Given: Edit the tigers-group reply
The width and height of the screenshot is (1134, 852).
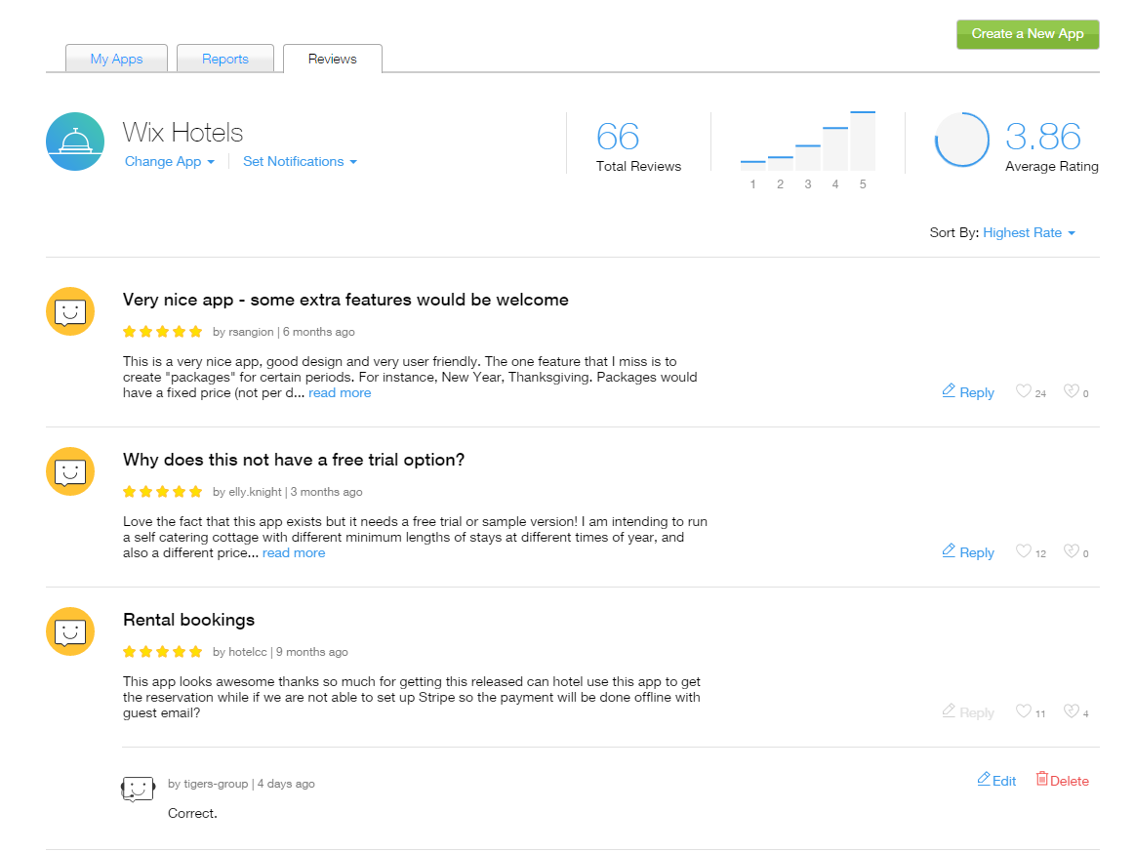Looking at the screenshot, I should pyautogui.click(x=996, y=781).
